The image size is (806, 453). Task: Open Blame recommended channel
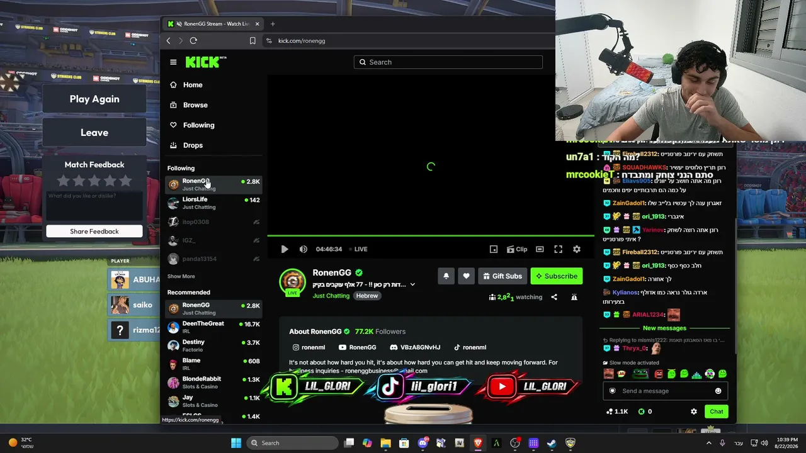tap(213, 364)
